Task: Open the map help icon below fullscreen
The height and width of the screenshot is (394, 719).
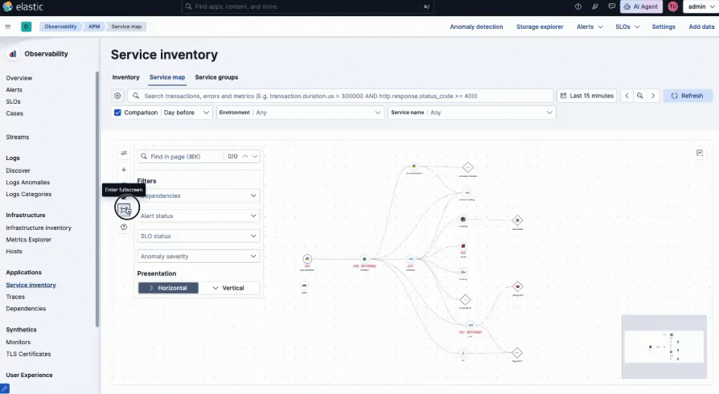Action: click(x=124, y=227)
